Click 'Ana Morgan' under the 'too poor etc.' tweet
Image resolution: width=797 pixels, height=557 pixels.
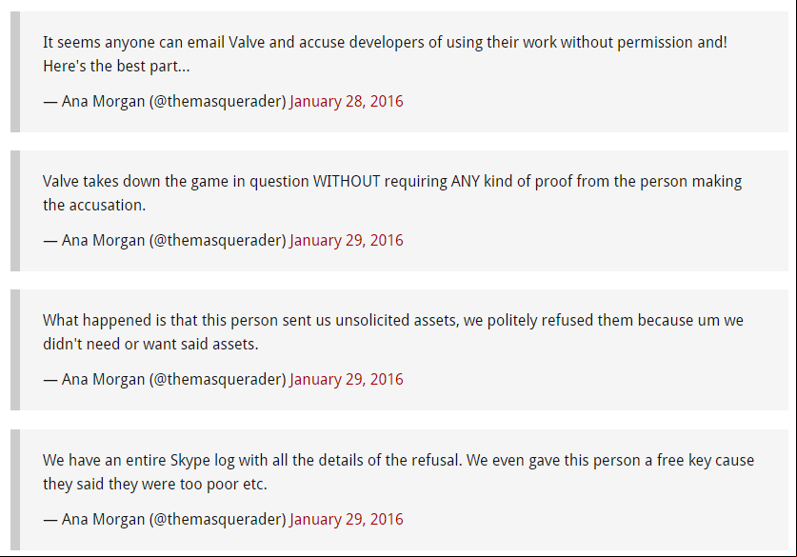click(x=103, y=519)
